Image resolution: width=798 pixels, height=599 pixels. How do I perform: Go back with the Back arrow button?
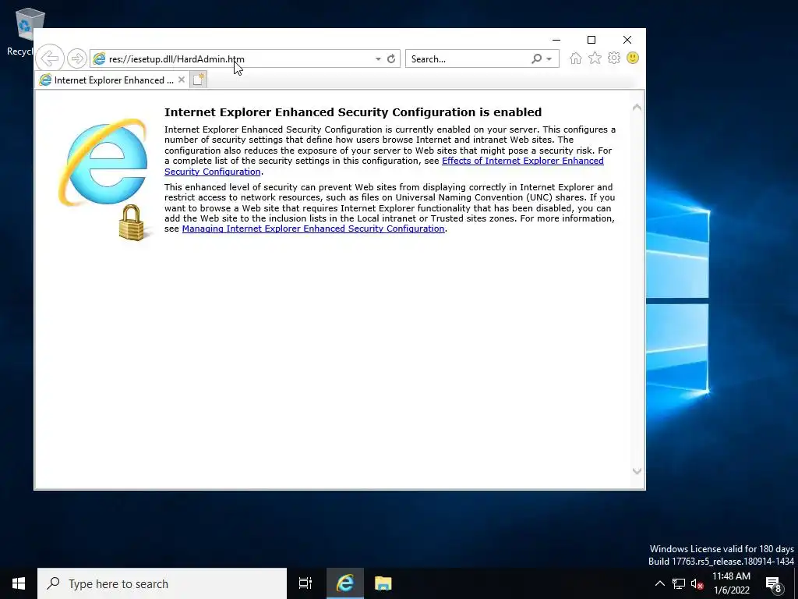[50, 58]
